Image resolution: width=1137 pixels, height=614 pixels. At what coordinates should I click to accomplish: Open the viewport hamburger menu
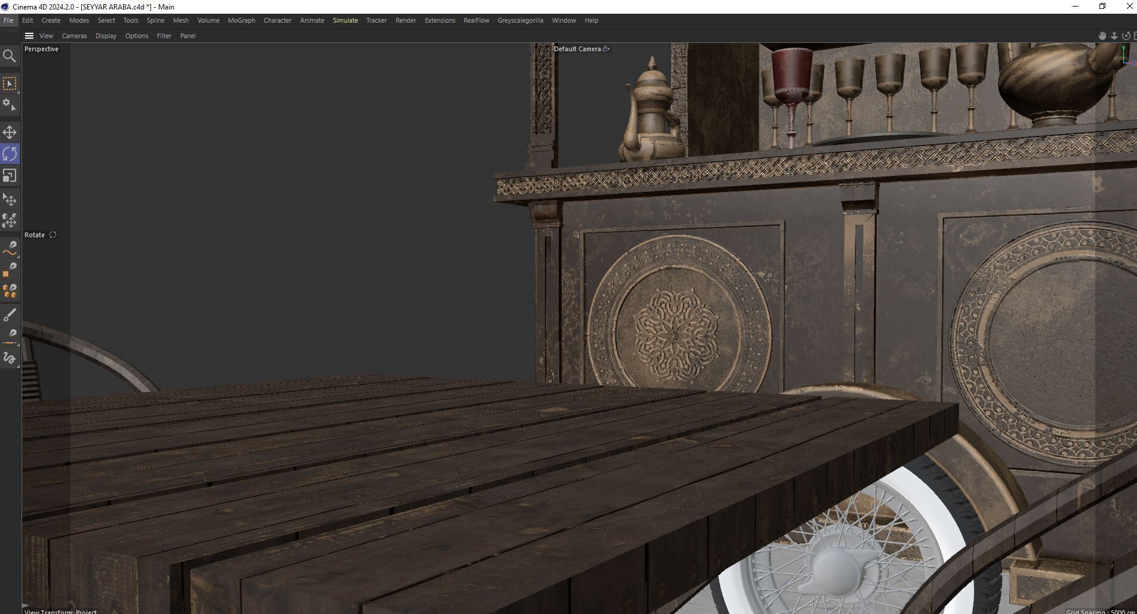[29, 36]
